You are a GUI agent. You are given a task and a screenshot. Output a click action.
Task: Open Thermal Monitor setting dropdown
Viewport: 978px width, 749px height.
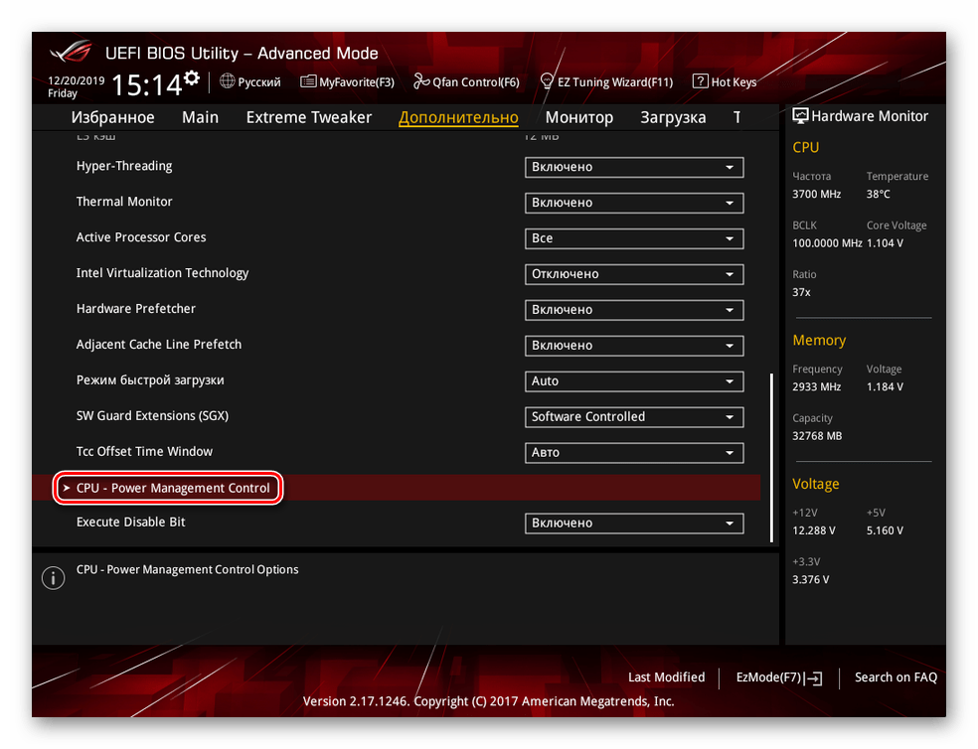tap(633, 203)
